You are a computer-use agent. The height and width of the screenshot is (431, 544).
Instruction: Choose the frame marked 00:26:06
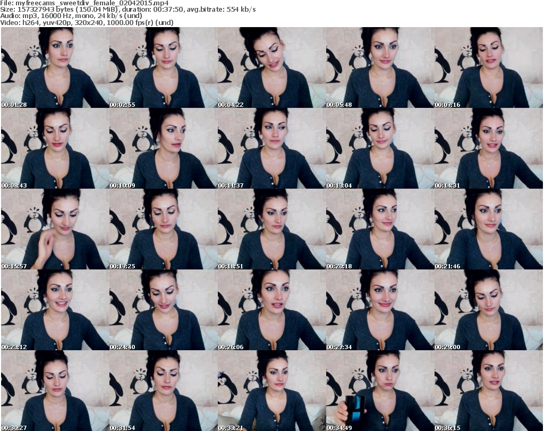coord(271,310)
